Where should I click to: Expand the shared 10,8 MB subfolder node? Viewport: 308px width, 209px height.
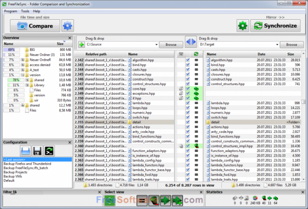(27, 80)
